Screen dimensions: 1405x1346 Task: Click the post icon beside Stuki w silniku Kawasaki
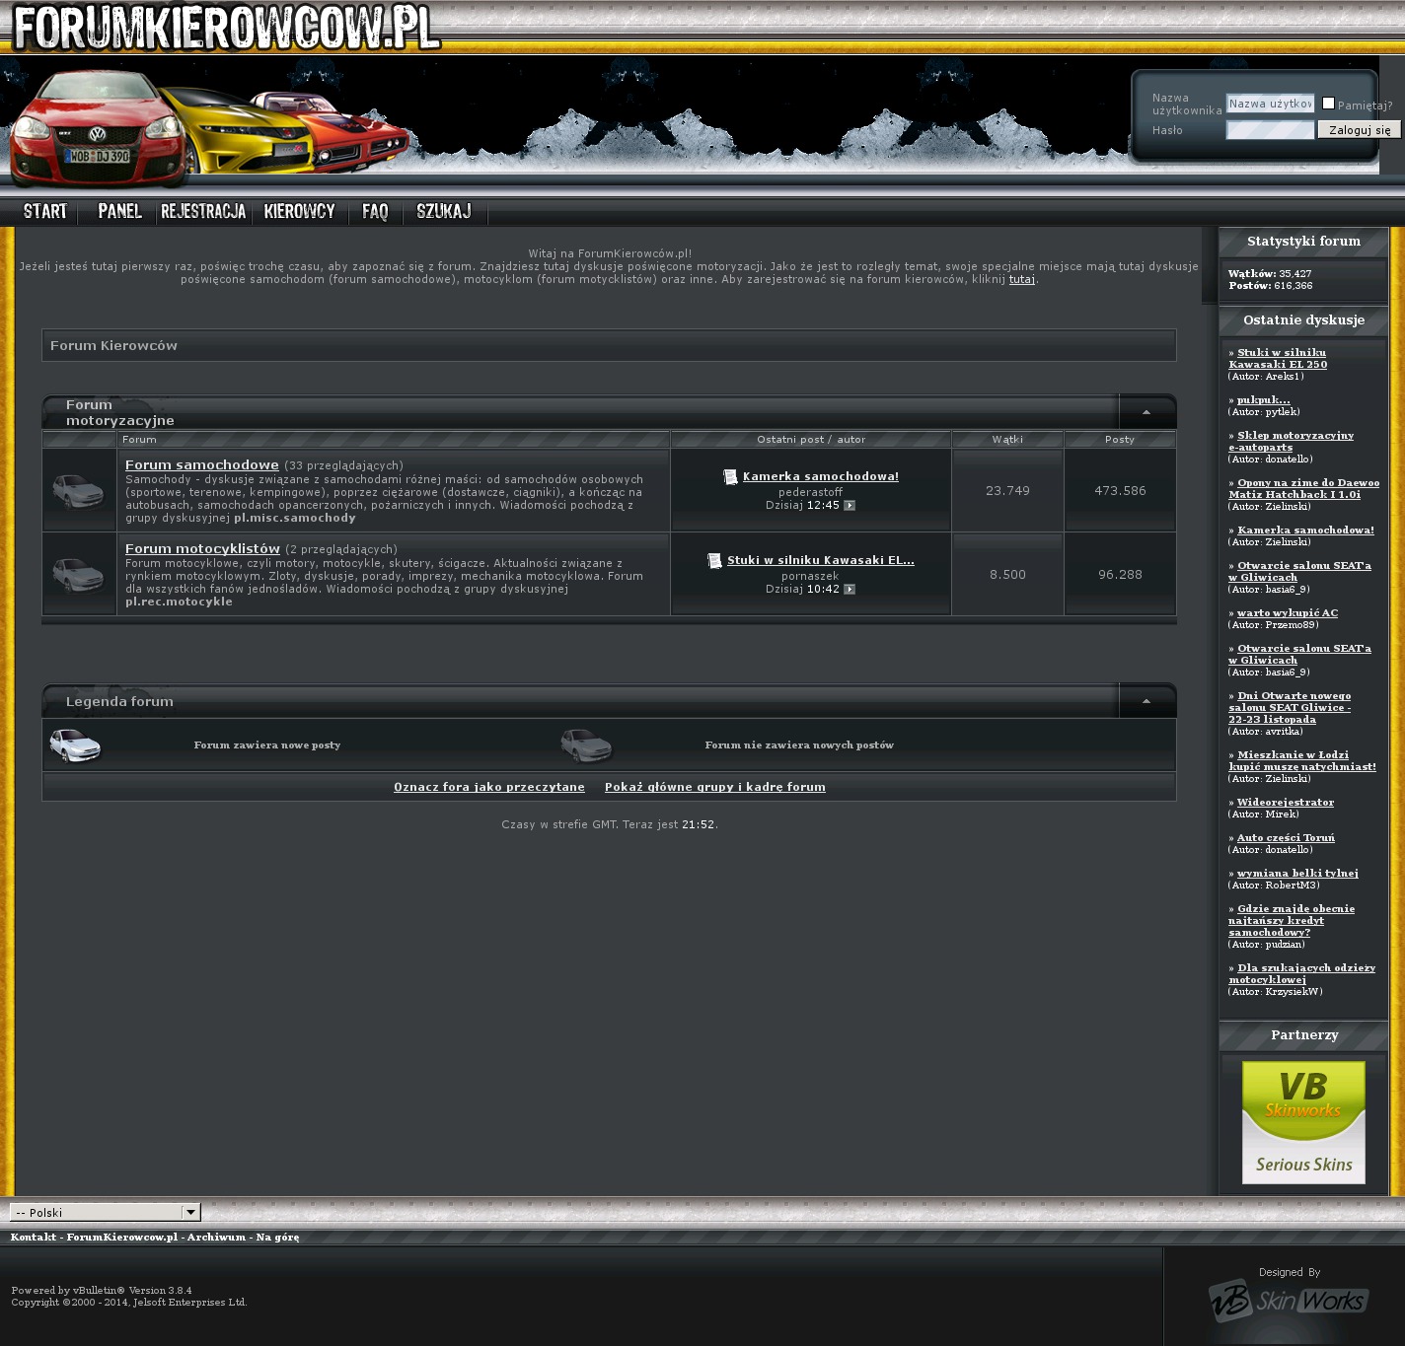pos(714,561)
